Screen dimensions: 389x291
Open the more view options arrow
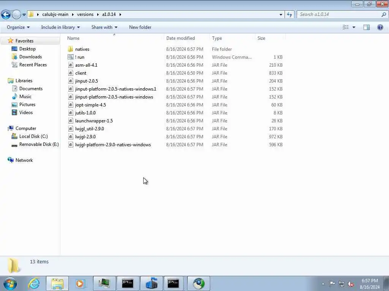tap(354, 27)
